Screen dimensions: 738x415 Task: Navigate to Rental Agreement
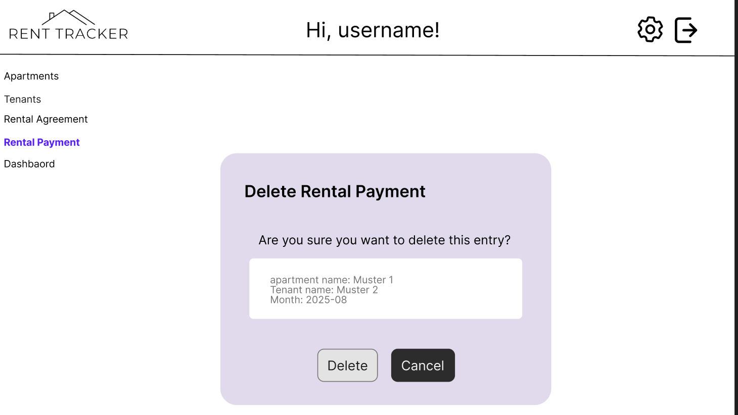coord(45,119)
